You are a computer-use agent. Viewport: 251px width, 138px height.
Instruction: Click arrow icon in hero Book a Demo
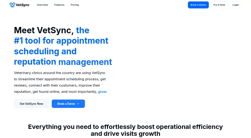78,104
